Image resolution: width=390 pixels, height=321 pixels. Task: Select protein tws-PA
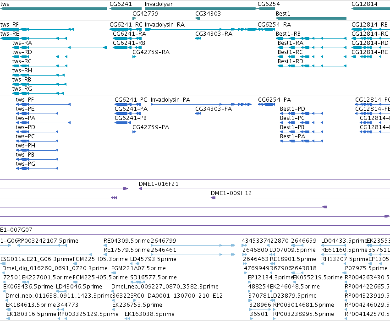(26, 118)
